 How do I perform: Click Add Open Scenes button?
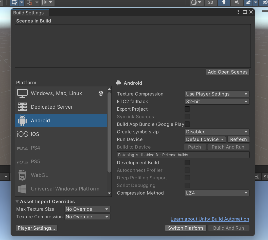tap(228, 72)
